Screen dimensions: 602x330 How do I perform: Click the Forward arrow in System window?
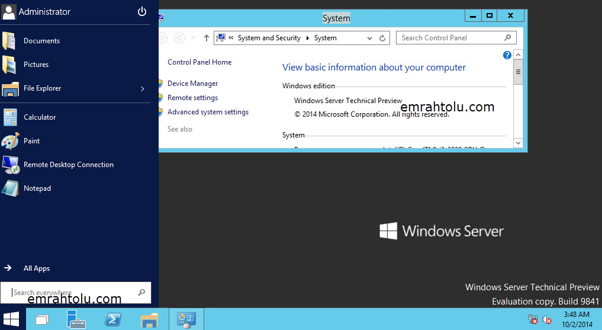coord(179,38)
